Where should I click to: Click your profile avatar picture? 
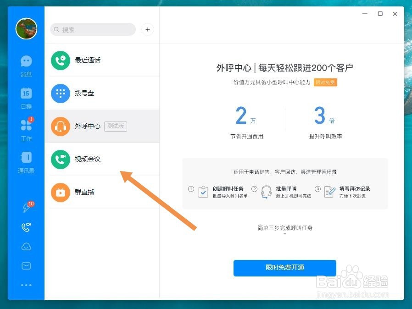(26, 28)
